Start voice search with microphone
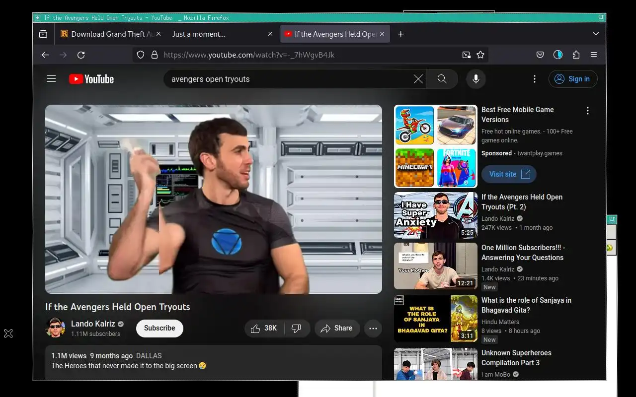 point(476,79)
